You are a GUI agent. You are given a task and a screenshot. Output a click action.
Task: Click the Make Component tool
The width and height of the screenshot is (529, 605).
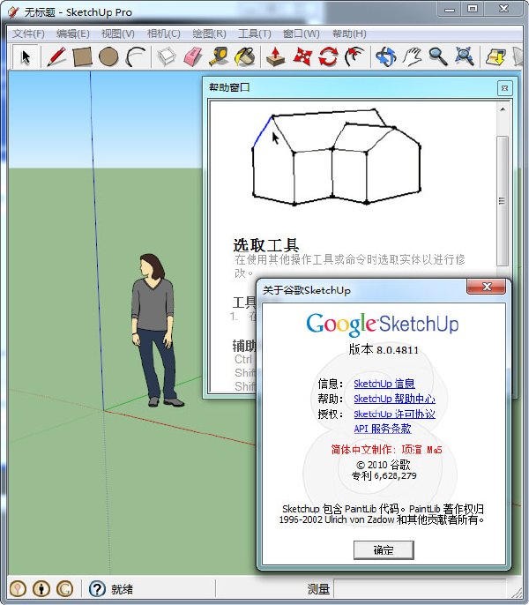[167, 56]
